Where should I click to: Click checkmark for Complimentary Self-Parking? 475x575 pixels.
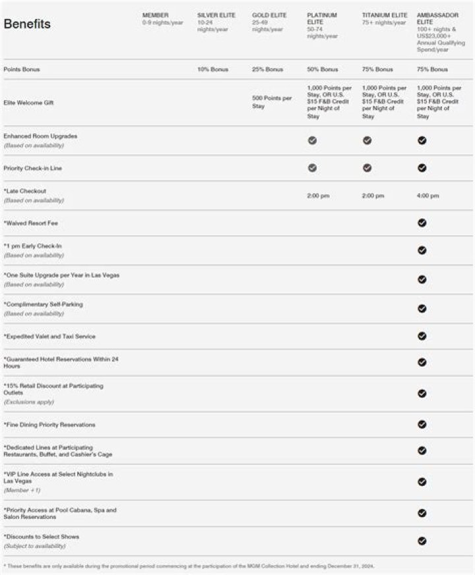coord(422,309)
